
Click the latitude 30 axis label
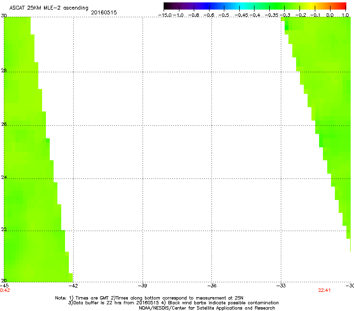point(4,16)
